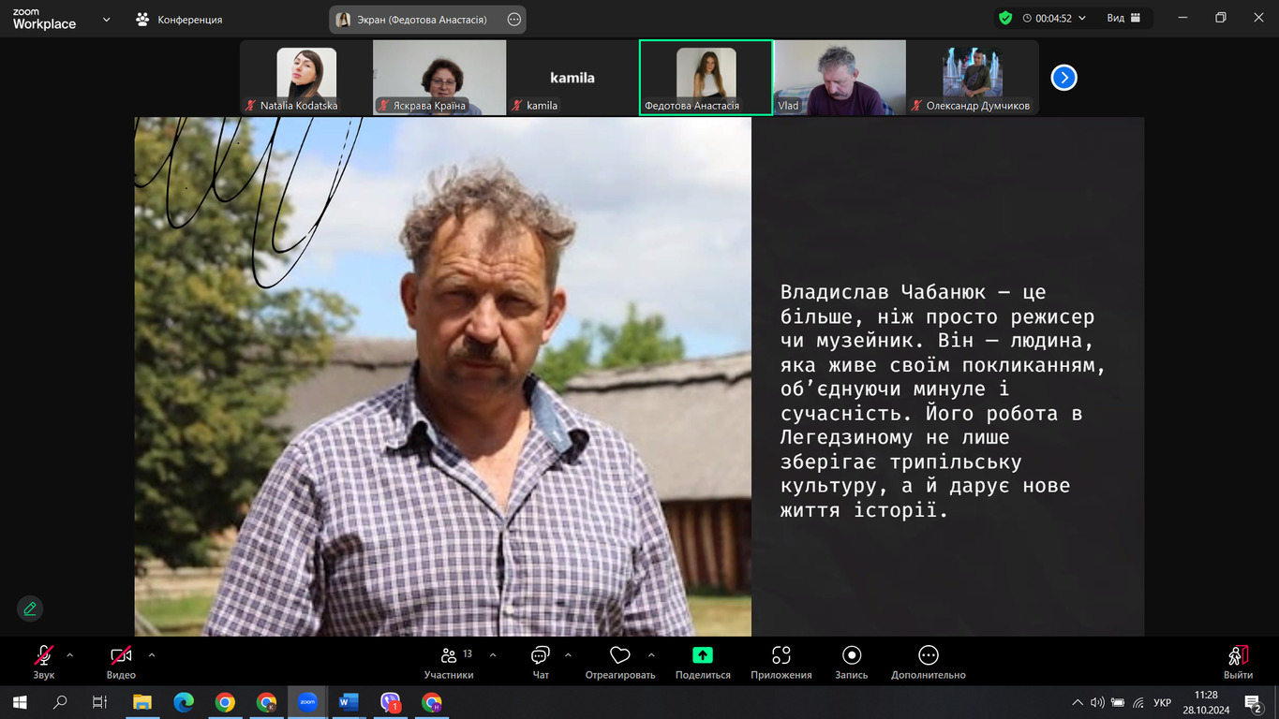1279x719 pixels.
Task: Open the Участники participants panel
Action: (449, 662)
